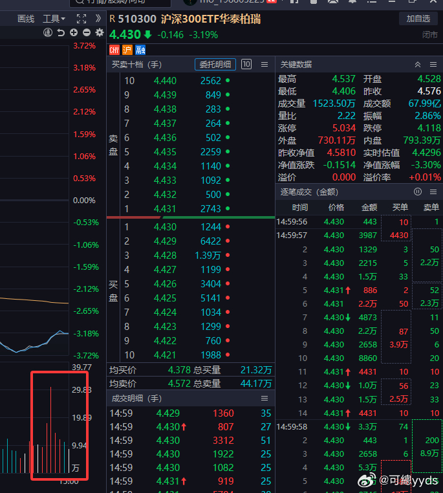The height and width of the screenshot is (493, 443).
Task: Click the circled 速 quick icon
Action: (x=48, y=32)
